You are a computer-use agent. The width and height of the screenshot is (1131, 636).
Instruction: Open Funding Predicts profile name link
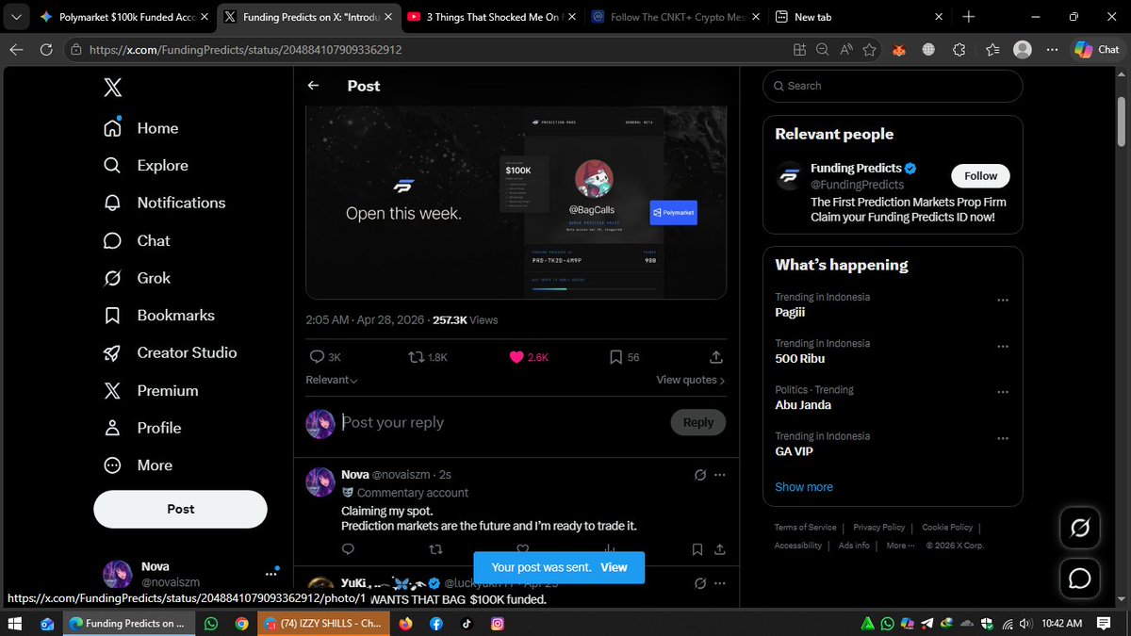856,168
